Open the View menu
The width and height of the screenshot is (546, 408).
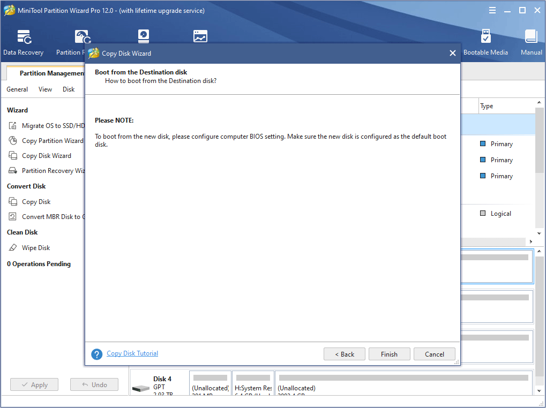click(x=45, y=89)
